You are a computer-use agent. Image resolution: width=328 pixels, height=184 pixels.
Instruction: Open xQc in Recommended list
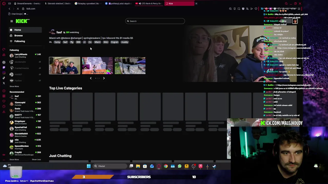[25, 141]
